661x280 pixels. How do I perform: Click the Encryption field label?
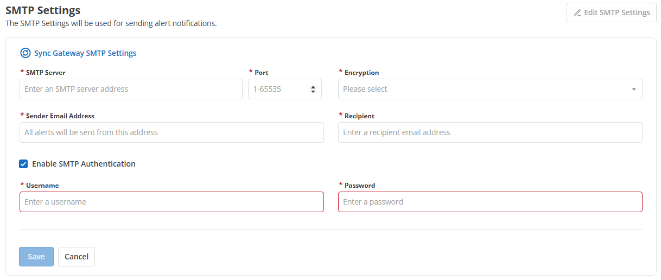click(361, 73)
